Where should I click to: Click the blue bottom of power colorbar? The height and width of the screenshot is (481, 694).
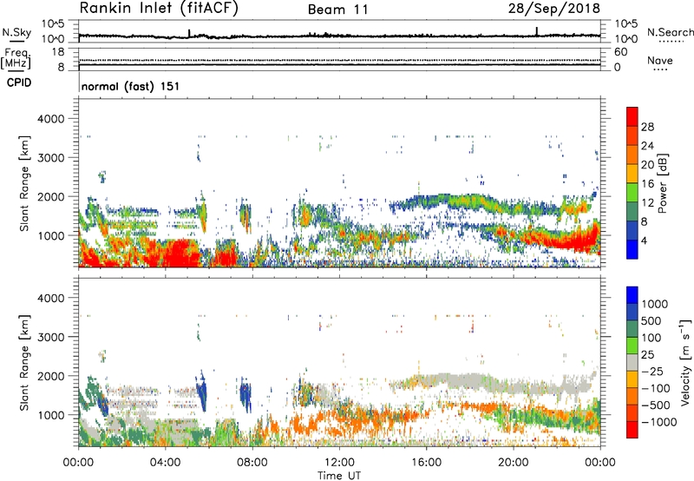632,249
